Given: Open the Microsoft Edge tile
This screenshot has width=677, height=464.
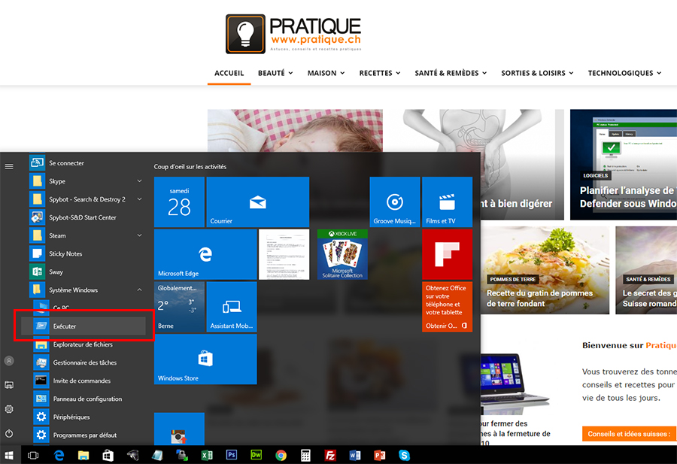Looking at the screenshot, I should tap(205, 254).
